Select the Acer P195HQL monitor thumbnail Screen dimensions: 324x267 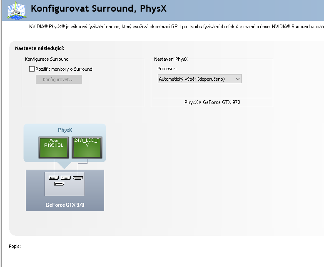[x=54, y=148]
